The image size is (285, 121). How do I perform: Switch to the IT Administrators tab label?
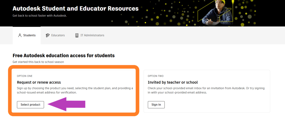tap(92, 35)
